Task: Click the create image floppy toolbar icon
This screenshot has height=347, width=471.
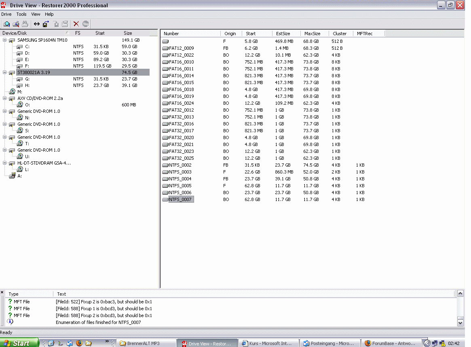Action: point(46,24)
